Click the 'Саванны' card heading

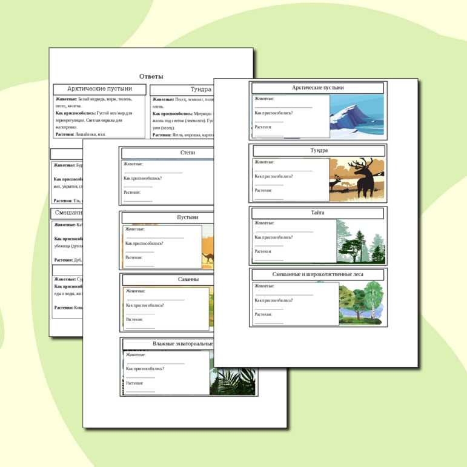188,279
